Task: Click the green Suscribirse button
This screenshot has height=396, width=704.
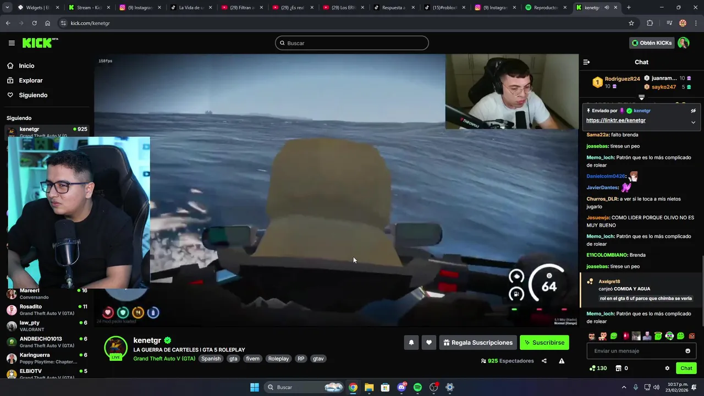Action: [x=544, y=343]
